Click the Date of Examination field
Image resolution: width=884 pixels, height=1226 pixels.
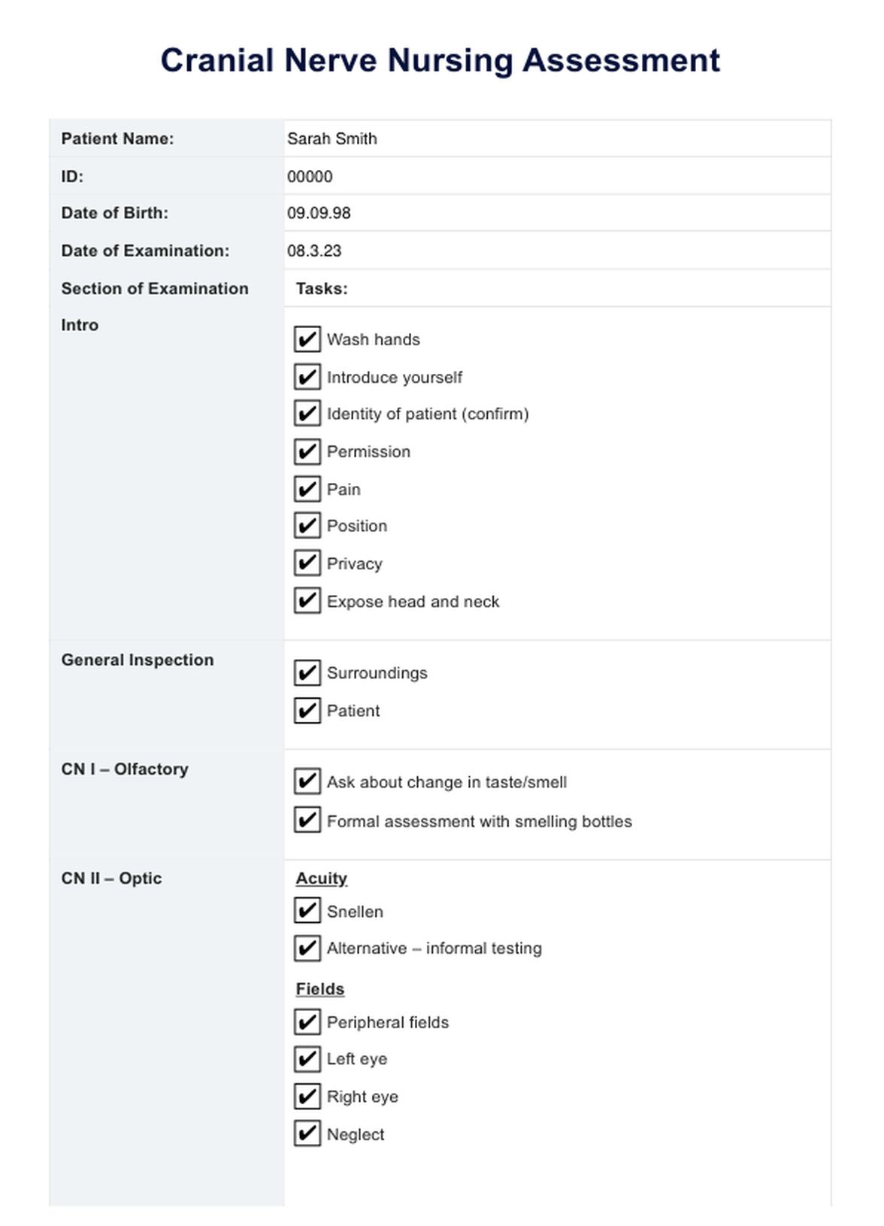click(557, 250)
